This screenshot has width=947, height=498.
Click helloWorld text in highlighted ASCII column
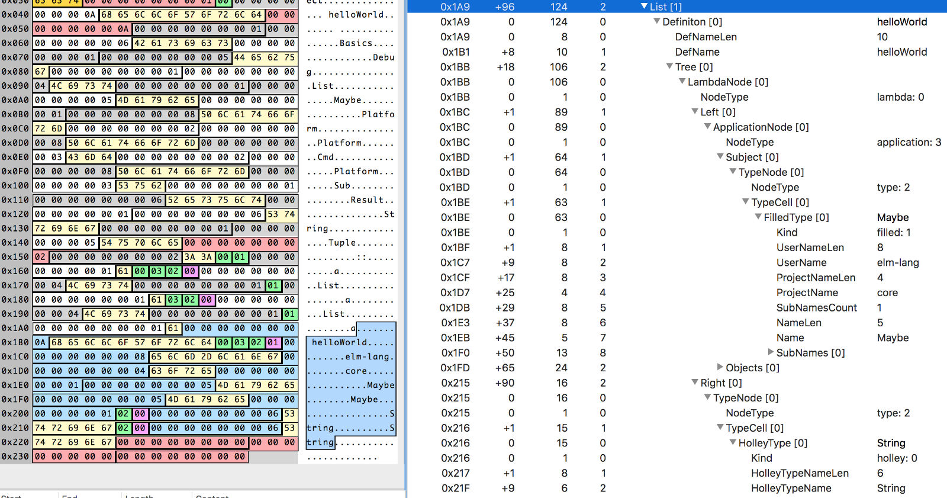[339, 342]
